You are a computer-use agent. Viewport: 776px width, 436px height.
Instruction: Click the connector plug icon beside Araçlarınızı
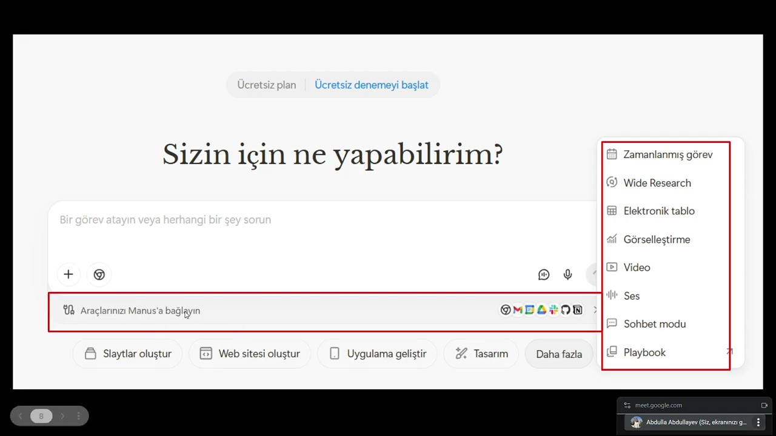69,310
